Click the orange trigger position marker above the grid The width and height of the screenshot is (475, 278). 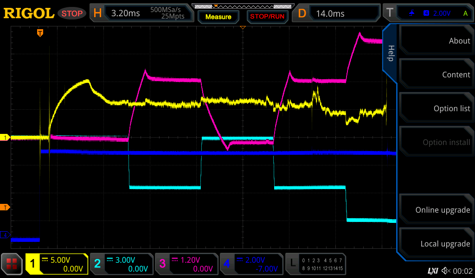pos(40,33)
